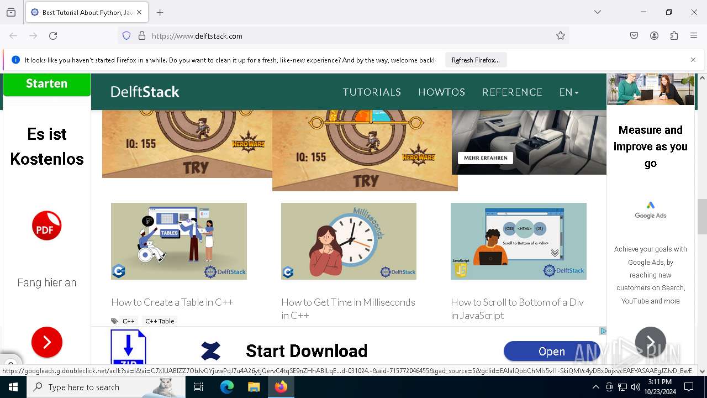Click taskbar search box
This screenshot has width=707, height=398.
[x=107, y=387]
